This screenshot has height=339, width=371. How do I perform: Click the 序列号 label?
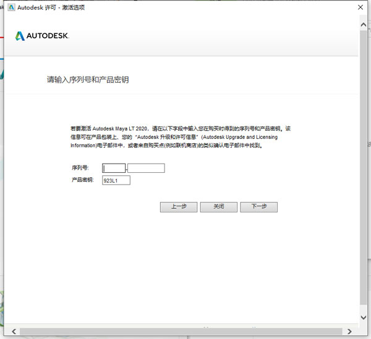(x=80, y=168)
